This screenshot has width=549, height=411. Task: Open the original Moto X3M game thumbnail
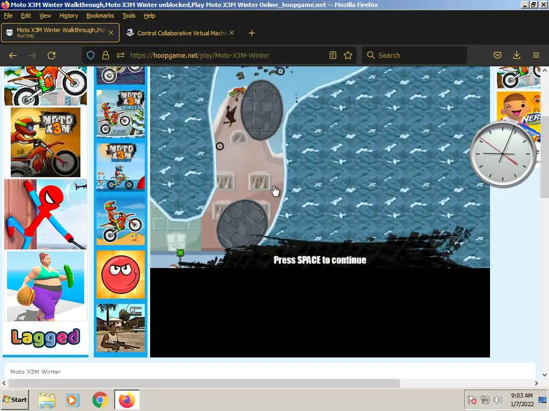(x=46, y=142)
